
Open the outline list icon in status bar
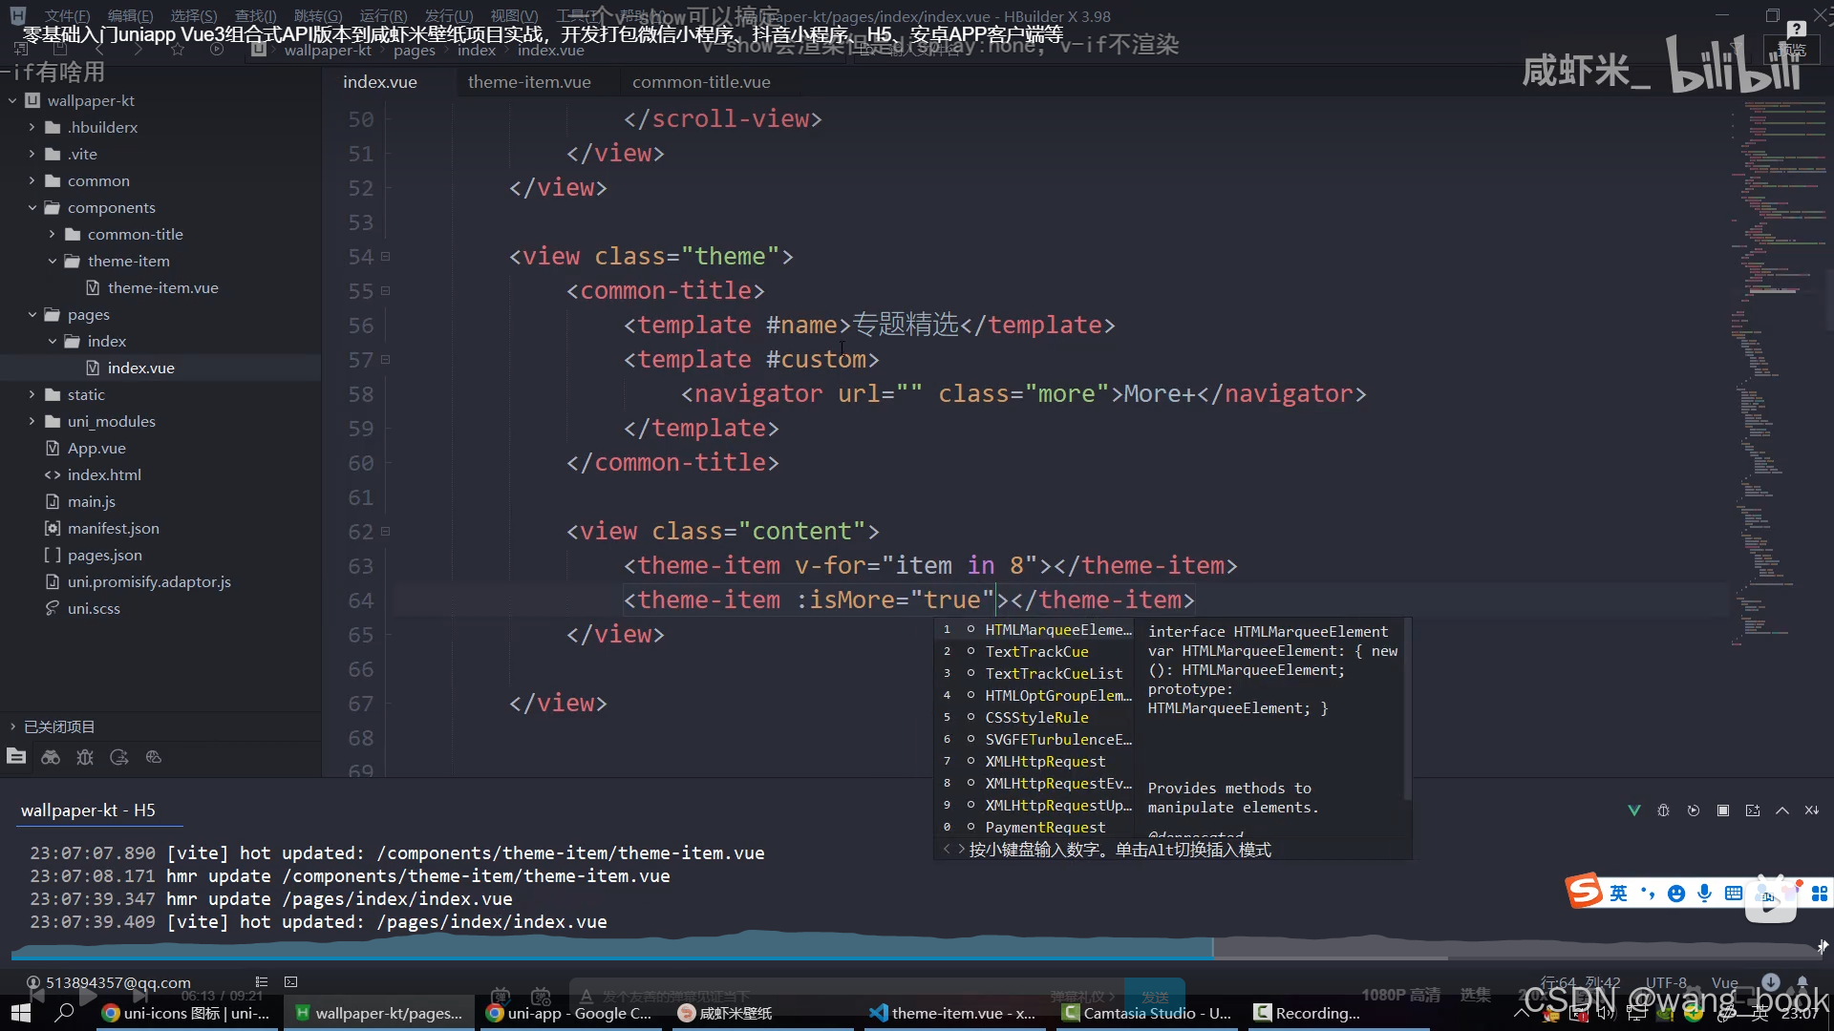coord(262,981)
